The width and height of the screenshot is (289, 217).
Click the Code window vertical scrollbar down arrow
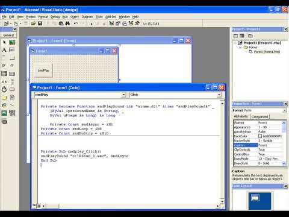click(222, 201)
